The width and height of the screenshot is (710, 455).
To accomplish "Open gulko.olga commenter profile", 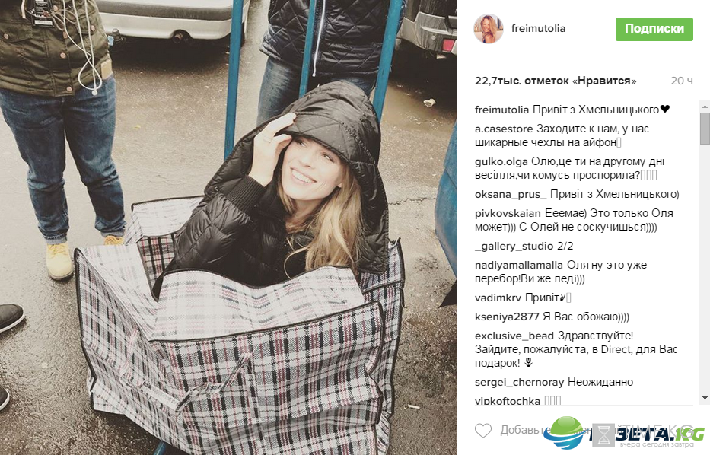I will (501, 161).
